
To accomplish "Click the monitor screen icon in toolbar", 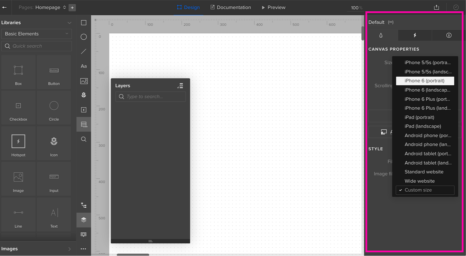I will [84, 234].
